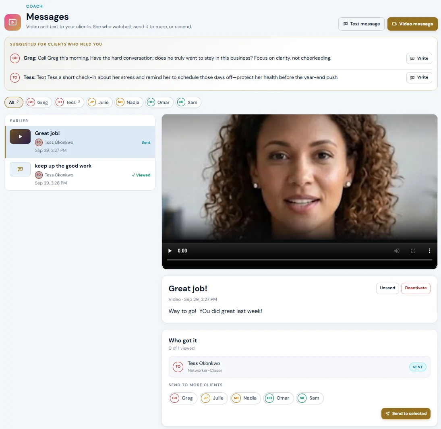Filter messages by Omar
This screenshot has width=441, height=429.
[x=159, y=102]
